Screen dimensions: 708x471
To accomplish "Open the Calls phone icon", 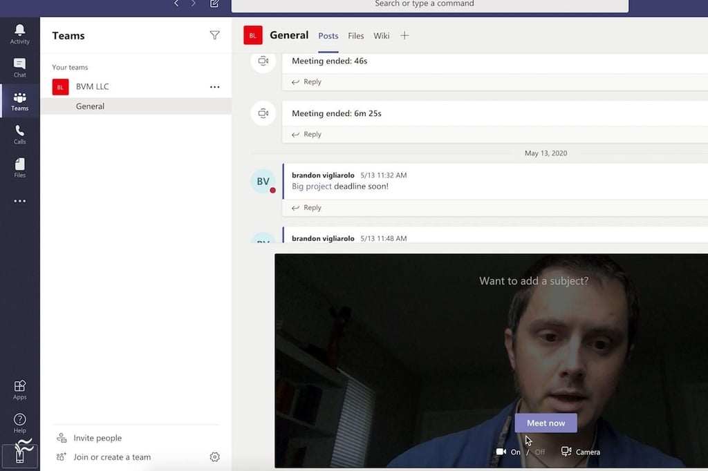I will 20,135.
